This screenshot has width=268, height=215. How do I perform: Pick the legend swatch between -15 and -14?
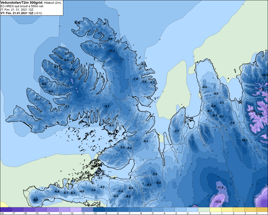tap(41, 209)
